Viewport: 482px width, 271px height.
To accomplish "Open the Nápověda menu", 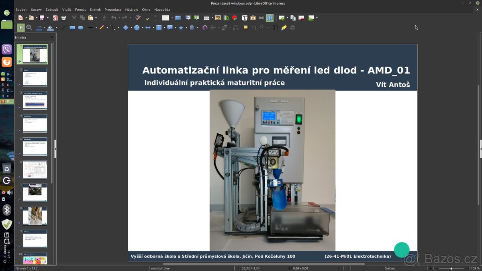I will coord(162,9).
